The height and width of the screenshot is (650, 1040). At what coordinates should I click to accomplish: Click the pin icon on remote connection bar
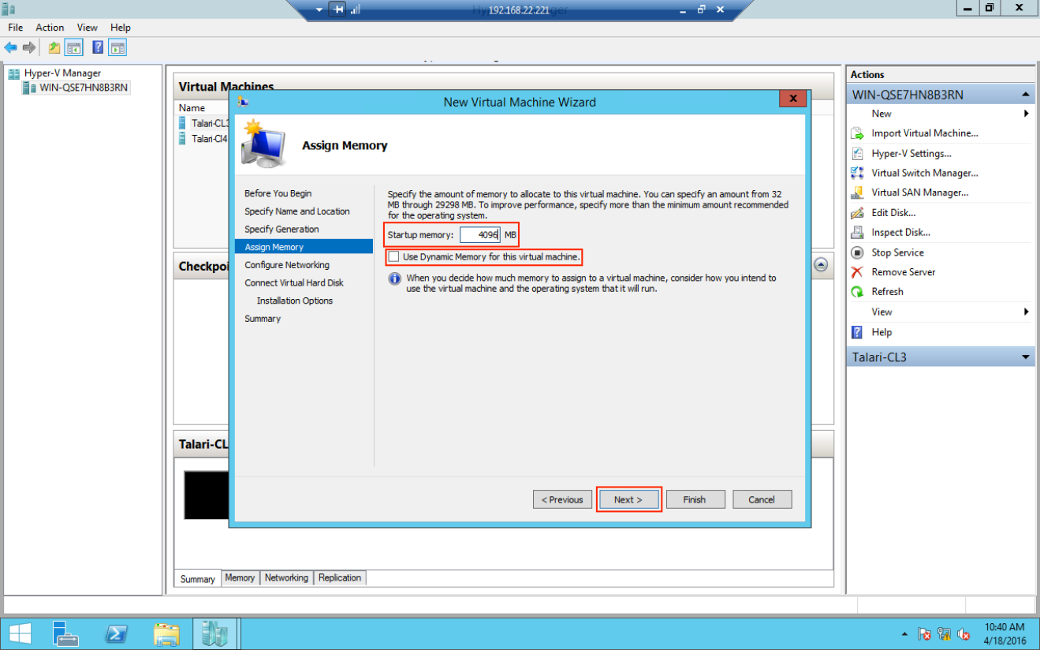[x=338, y=9]
